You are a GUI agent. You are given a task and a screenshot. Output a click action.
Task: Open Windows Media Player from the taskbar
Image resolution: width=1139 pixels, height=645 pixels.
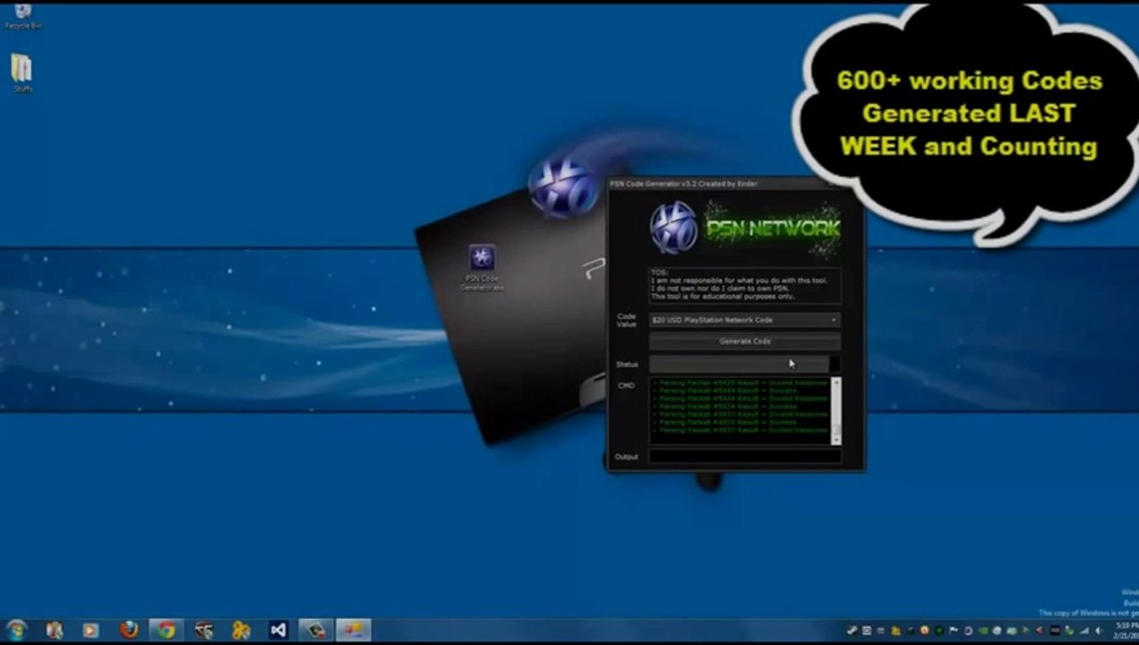click(x=90, y=630)
